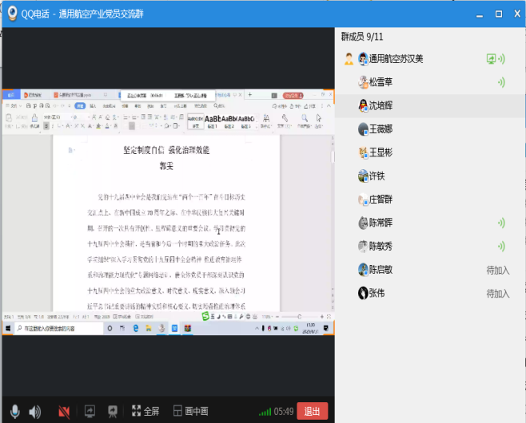Click the QQ phone logo icon

14,14
